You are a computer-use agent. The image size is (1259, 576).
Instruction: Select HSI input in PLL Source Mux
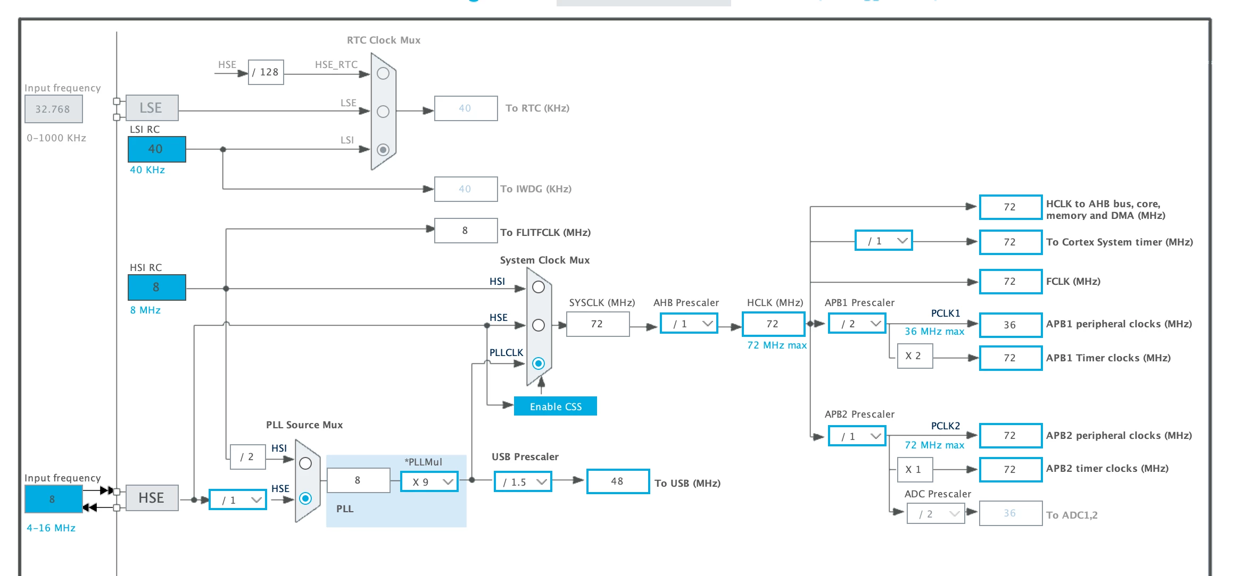click(x=305, y=463)
